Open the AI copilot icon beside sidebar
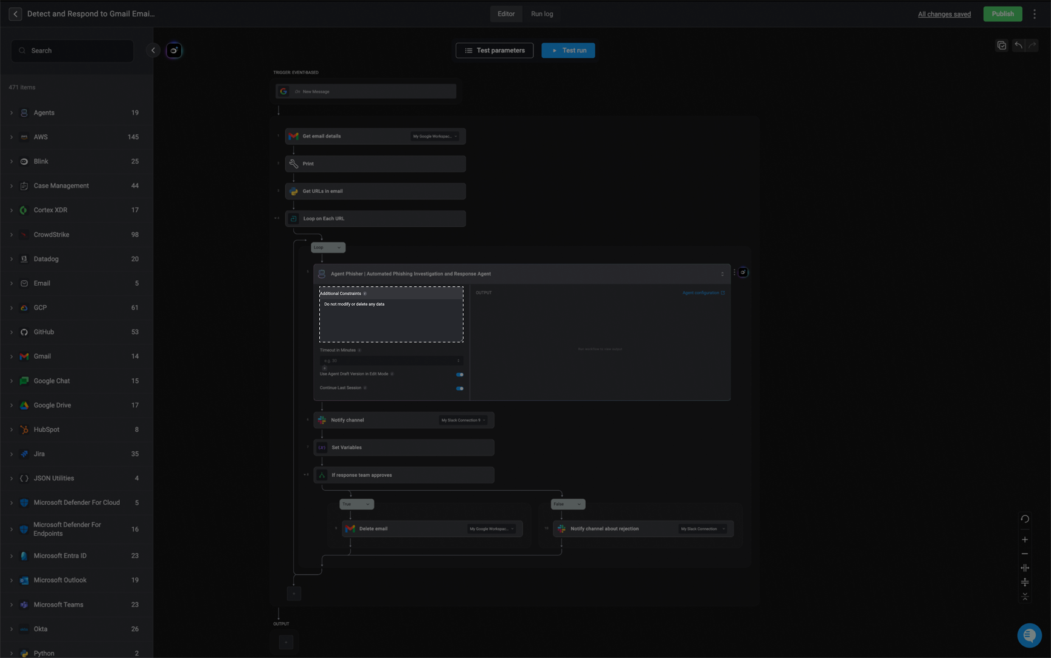Image resolution: width=1051 pixels, height=658 pixels. click(174, 50)
